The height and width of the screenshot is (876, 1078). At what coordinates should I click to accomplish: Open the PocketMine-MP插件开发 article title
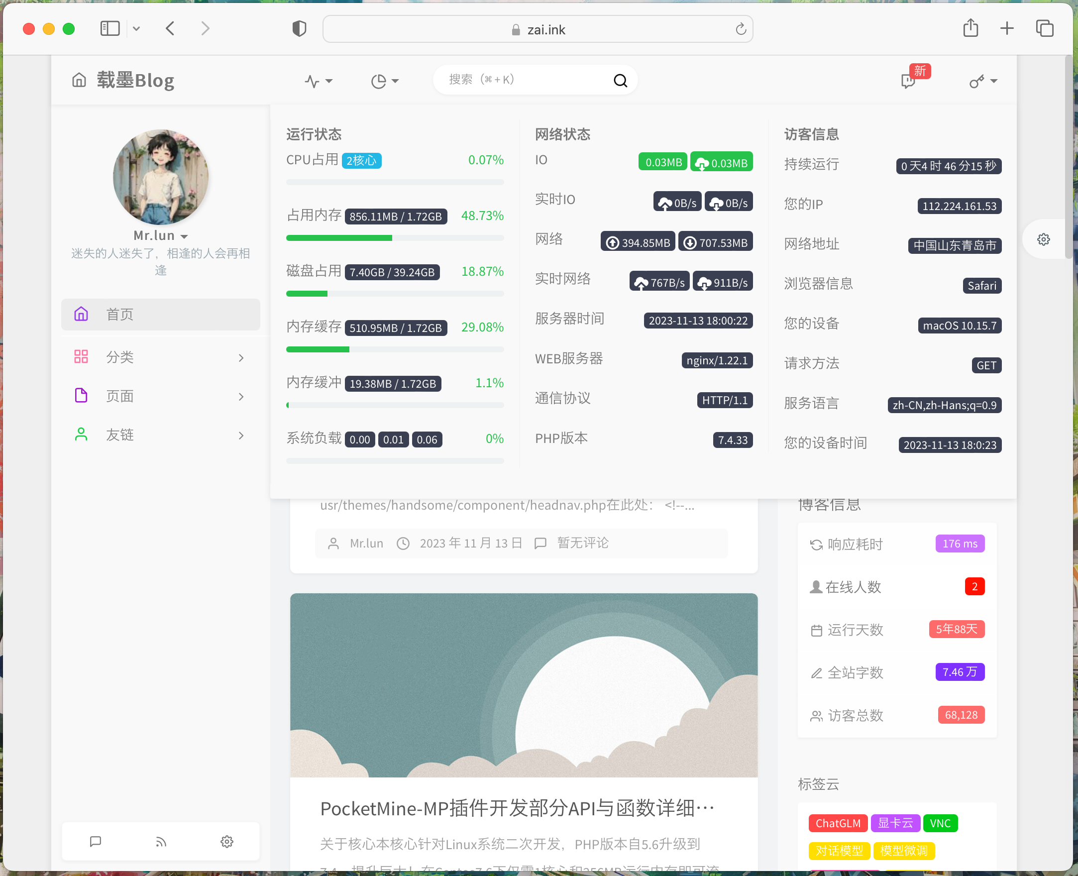pyautogui.click(x=517, y=808)
